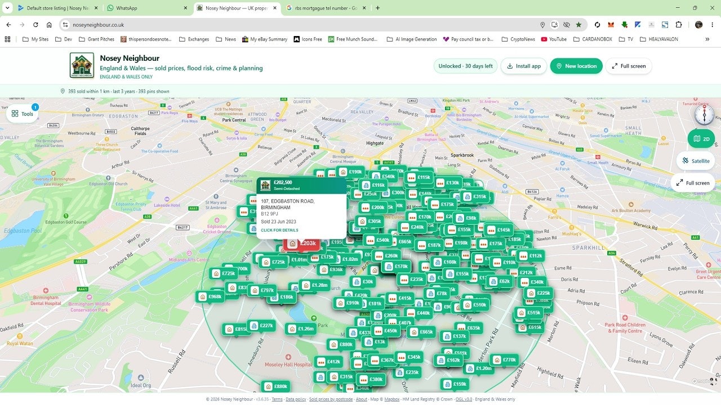Viewport: 721px width, 405px height.
Task: Open the location permission icon in address bar
Action: [542, 25]
